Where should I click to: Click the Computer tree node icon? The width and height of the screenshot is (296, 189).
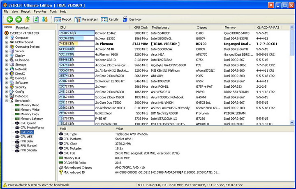click(x=12, y=37)
